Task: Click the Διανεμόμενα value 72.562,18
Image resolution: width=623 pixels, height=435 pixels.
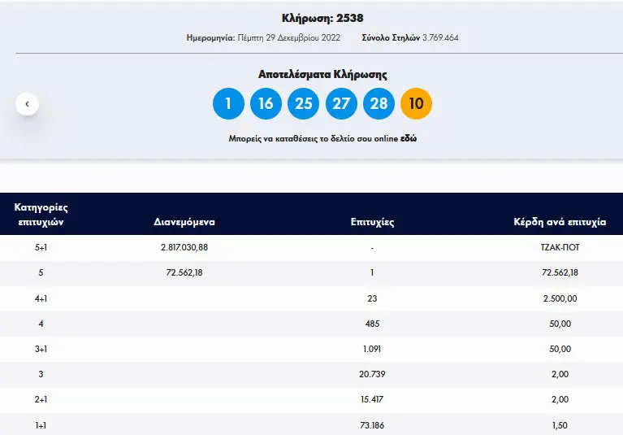Action: coord(184,272)
